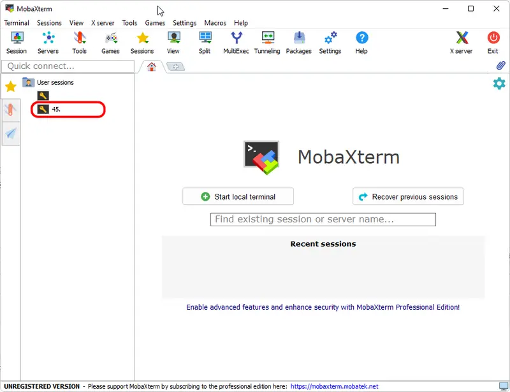The width and height of the screenshot is (510, 392).
Task: Click Start local terminal button
Action: 238,196
